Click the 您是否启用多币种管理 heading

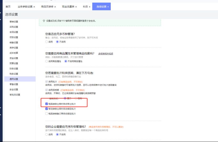click(x=60, y=34)
